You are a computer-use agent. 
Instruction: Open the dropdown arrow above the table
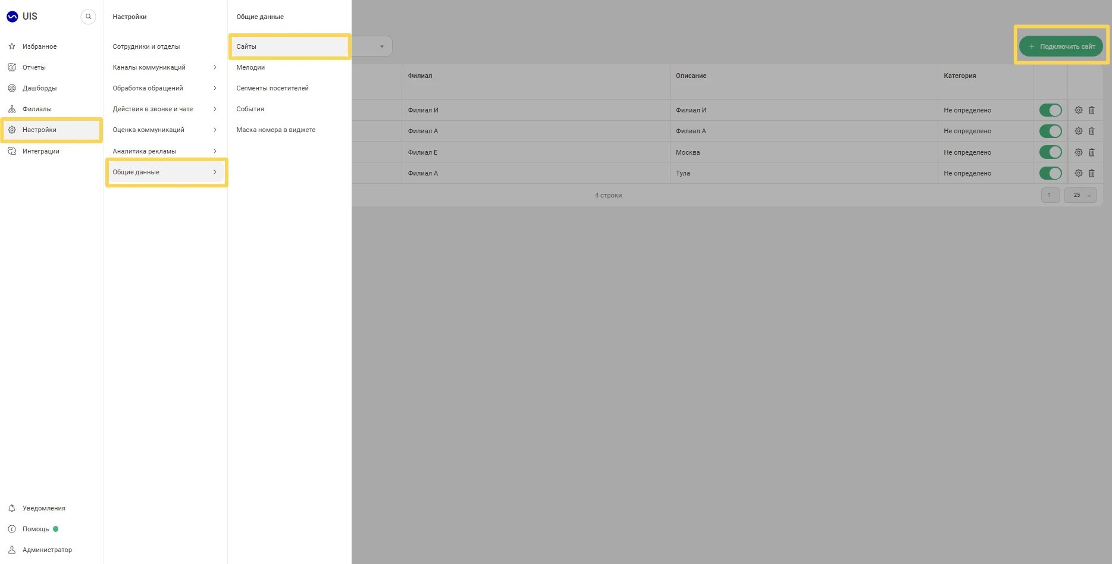382,46
